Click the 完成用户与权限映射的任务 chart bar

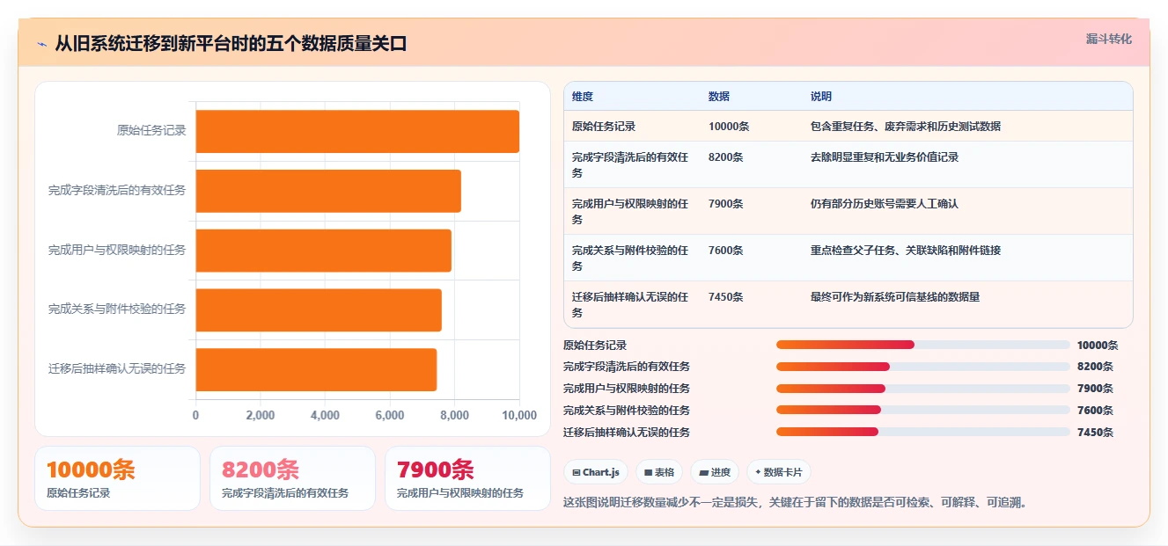(323, 251)
